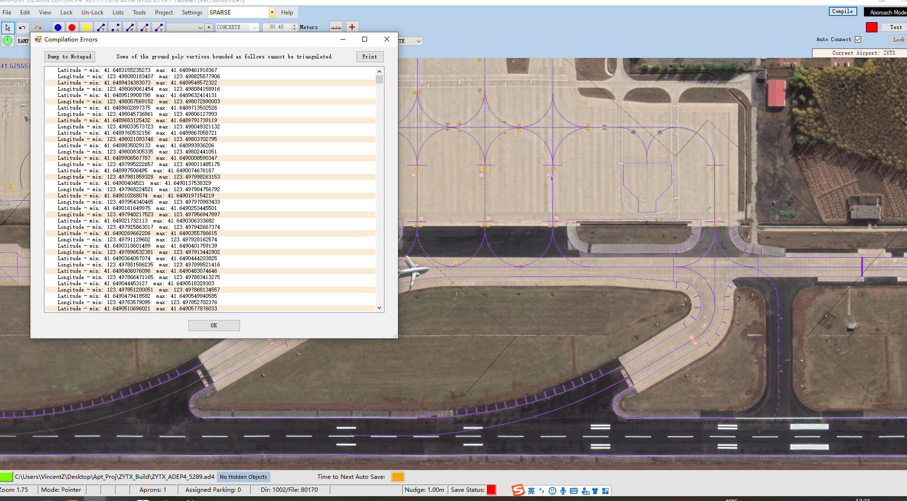Click the Print button

369,57
